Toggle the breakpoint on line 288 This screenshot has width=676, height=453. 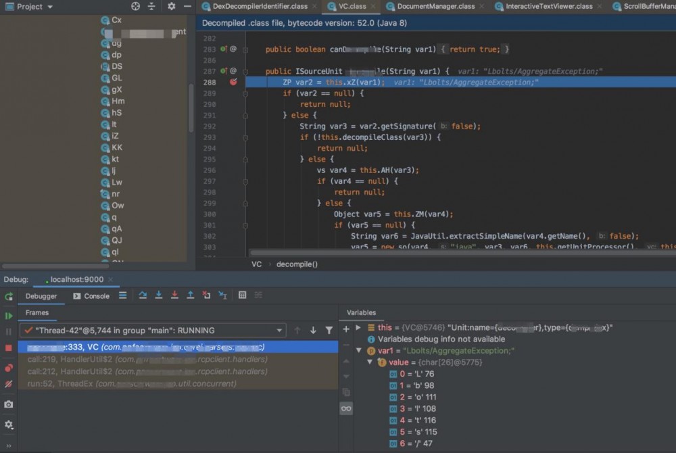[x=233, y=82]
